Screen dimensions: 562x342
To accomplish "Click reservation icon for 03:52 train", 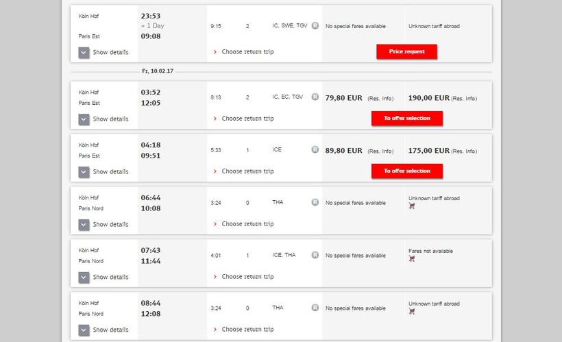I will (x=315, y=97).
